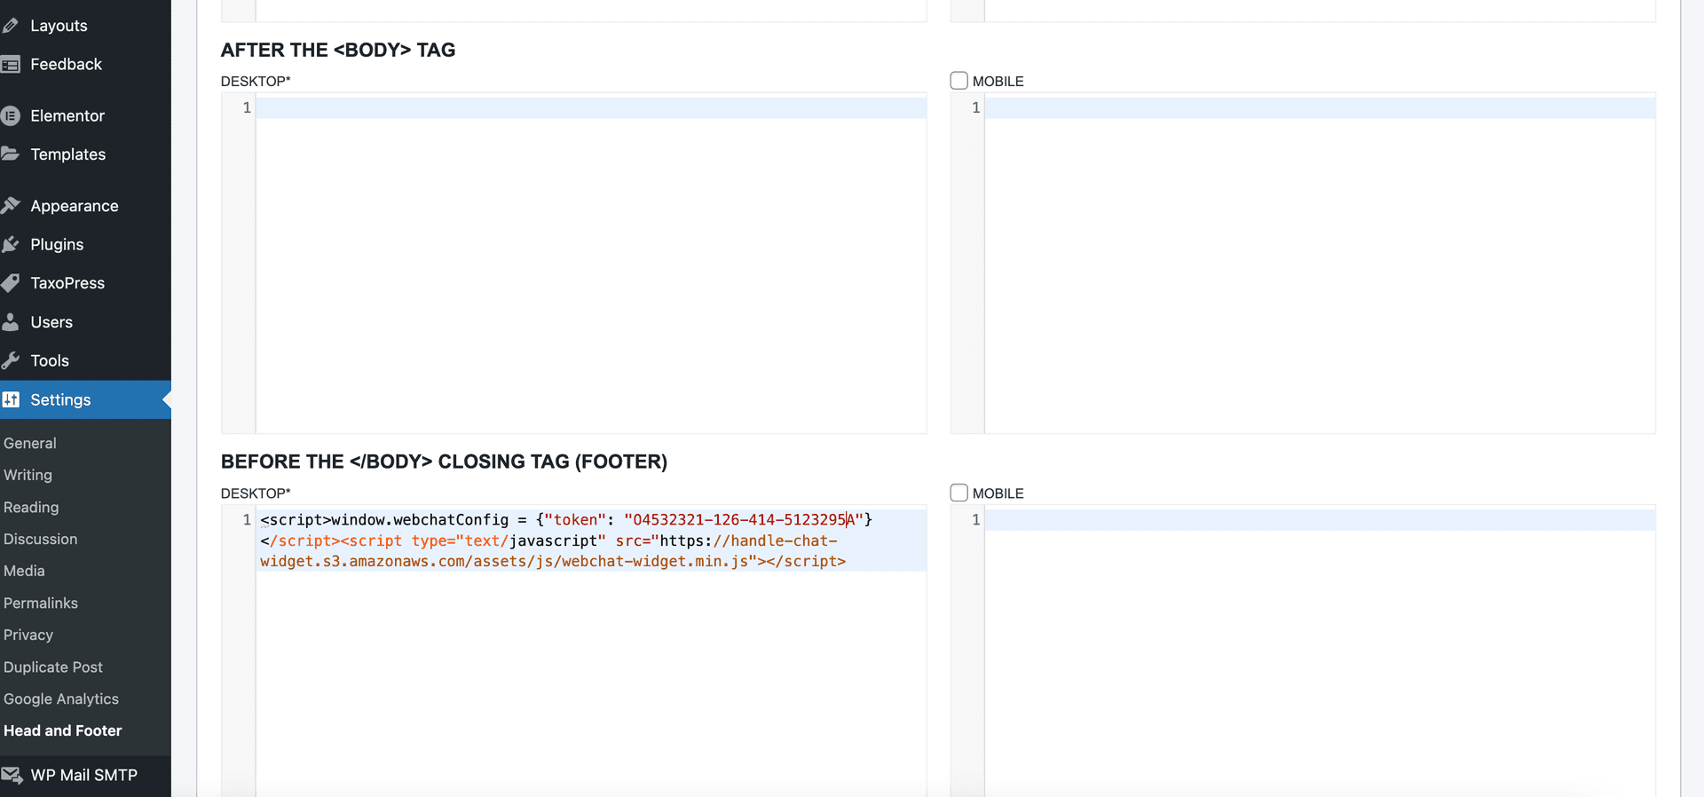1704x797 pixels.
Task: Click the Layouts pencil icon
Action: pos(11,26)
